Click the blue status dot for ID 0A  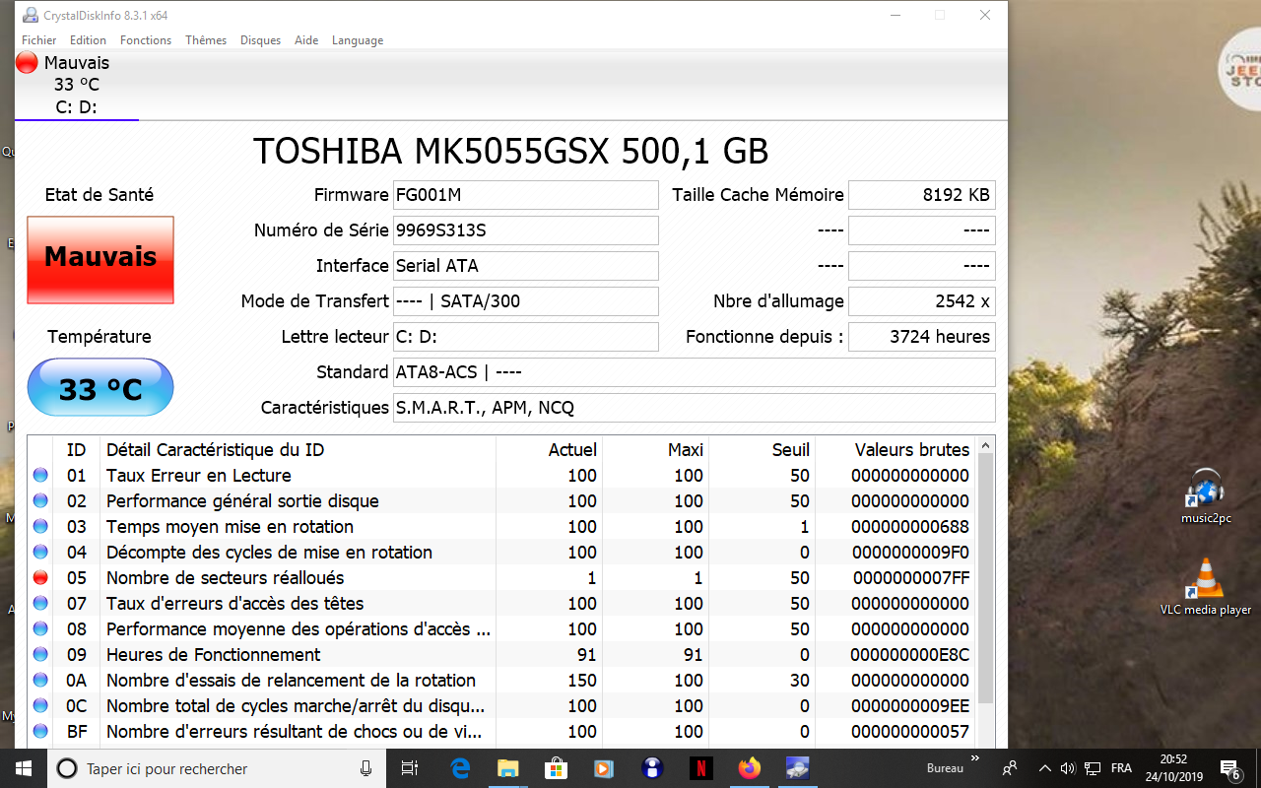40,681
